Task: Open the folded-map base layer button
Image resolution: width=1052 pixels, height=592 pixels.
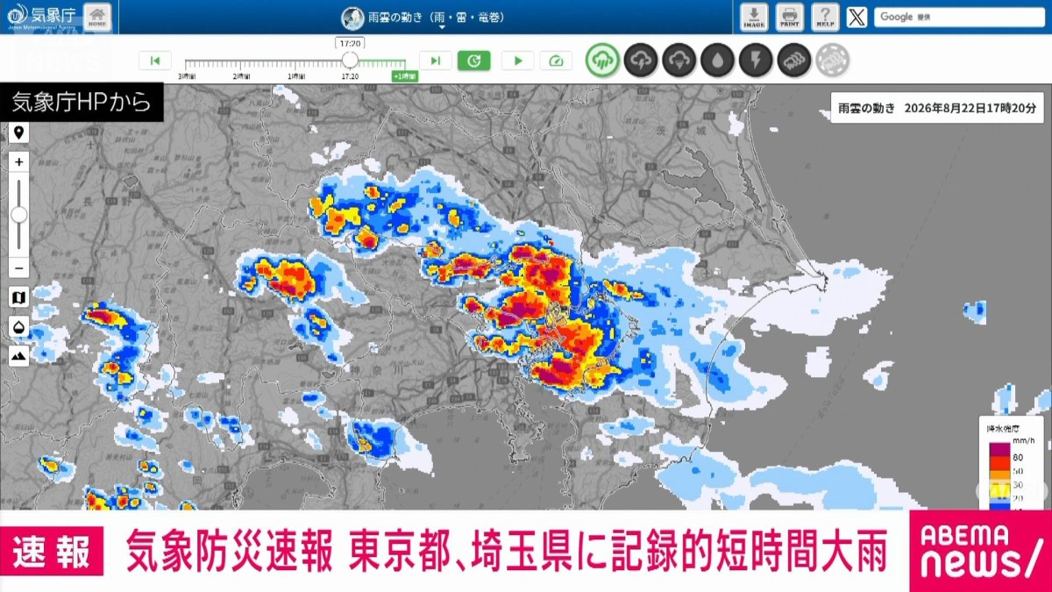Action: 19,298
